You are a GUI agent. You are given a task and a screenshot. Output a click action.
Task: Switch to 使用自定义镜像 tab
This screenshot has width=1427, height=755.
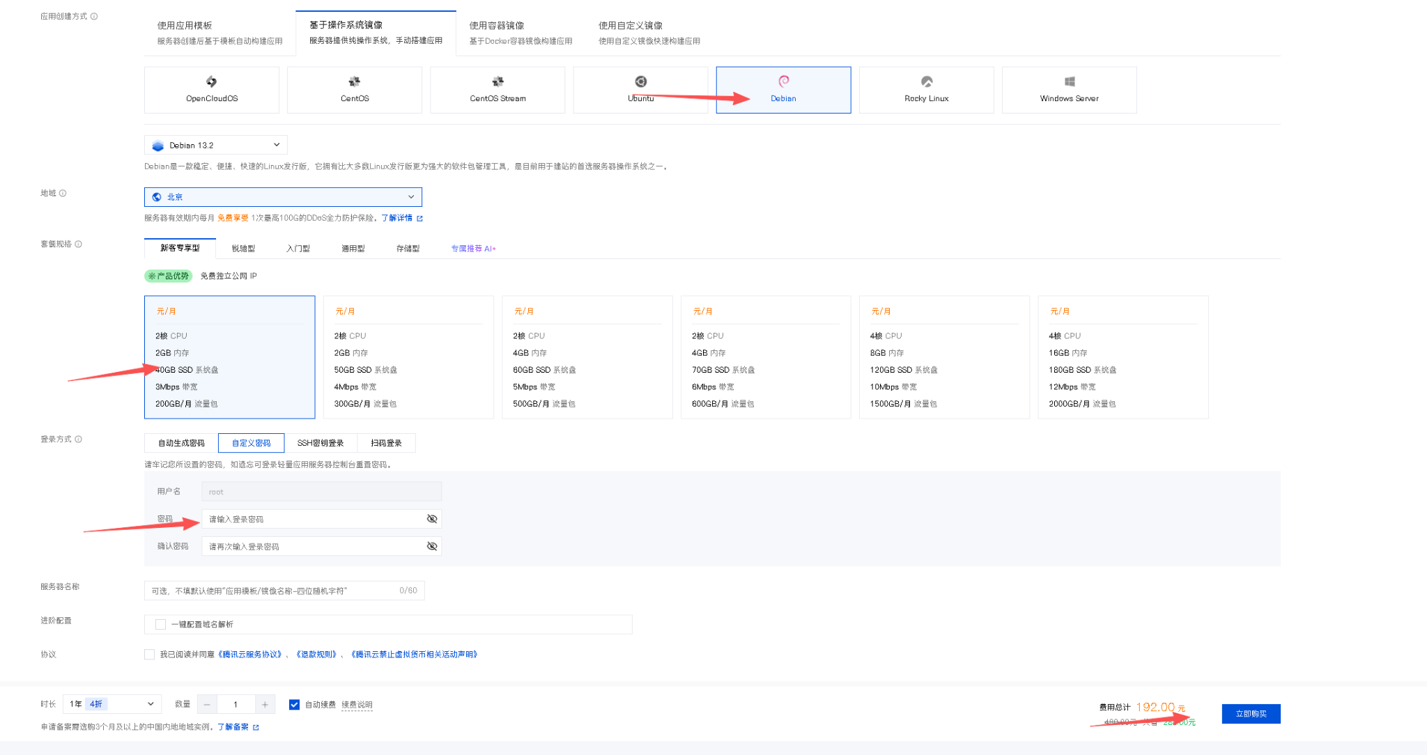coord(649,33)
